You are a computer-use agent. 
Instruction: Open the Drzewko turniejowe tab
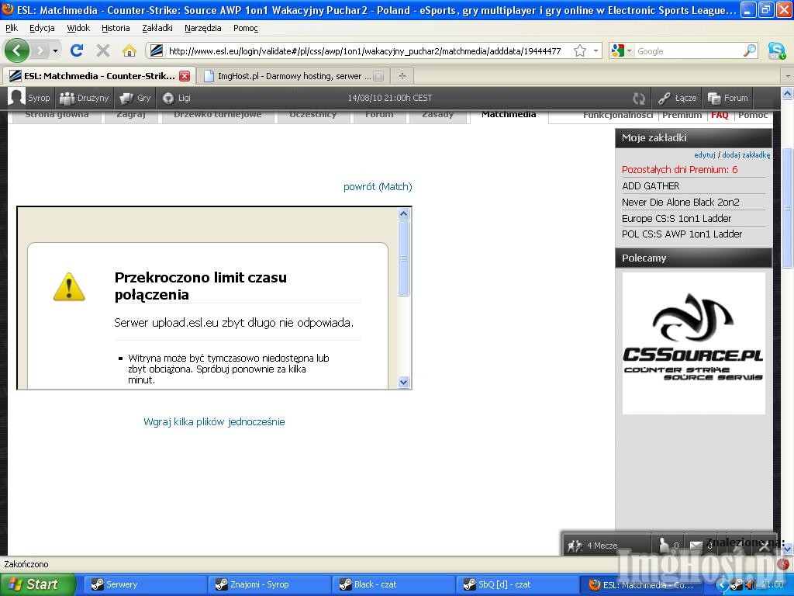tap(218, 115)
